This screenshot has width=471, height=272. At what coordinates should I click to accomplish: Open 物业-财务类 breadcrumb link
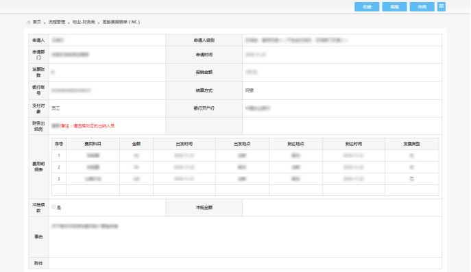pyautogui.click(x=84, y=22)
